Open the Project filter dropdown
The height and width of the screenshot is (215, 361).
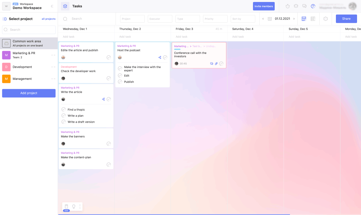pos(132,19)
